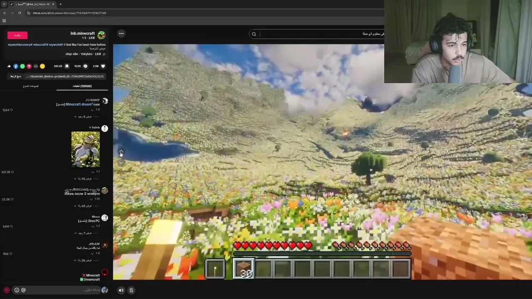This screenshot has height=299, width=532.
Task: Like ADAM's comment with 866 likes
Action: [x=10, y=254]
